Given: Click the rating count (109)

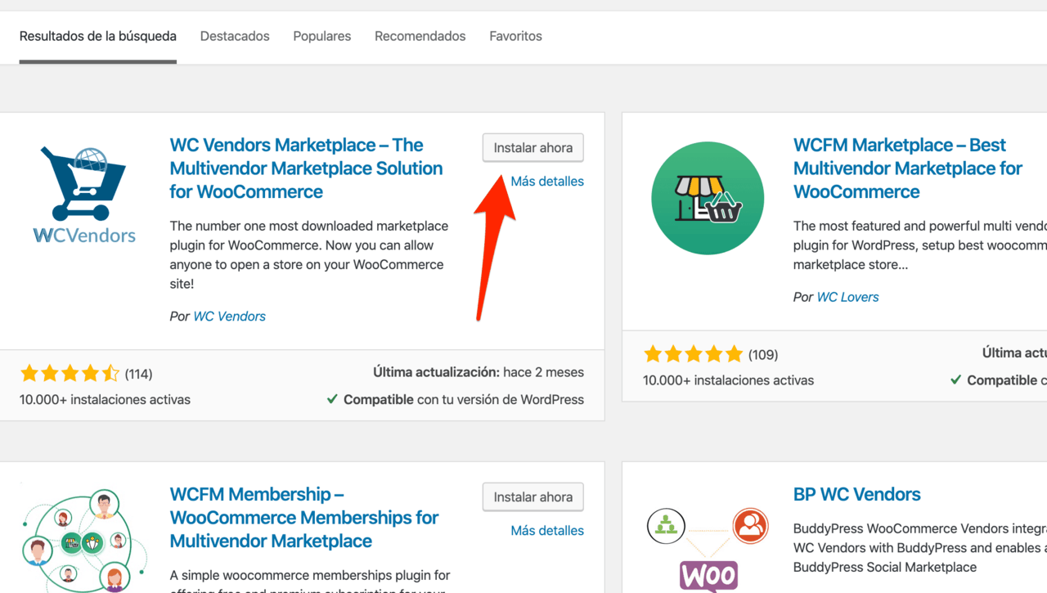Looking at the screenshot, I should [762, 354].
